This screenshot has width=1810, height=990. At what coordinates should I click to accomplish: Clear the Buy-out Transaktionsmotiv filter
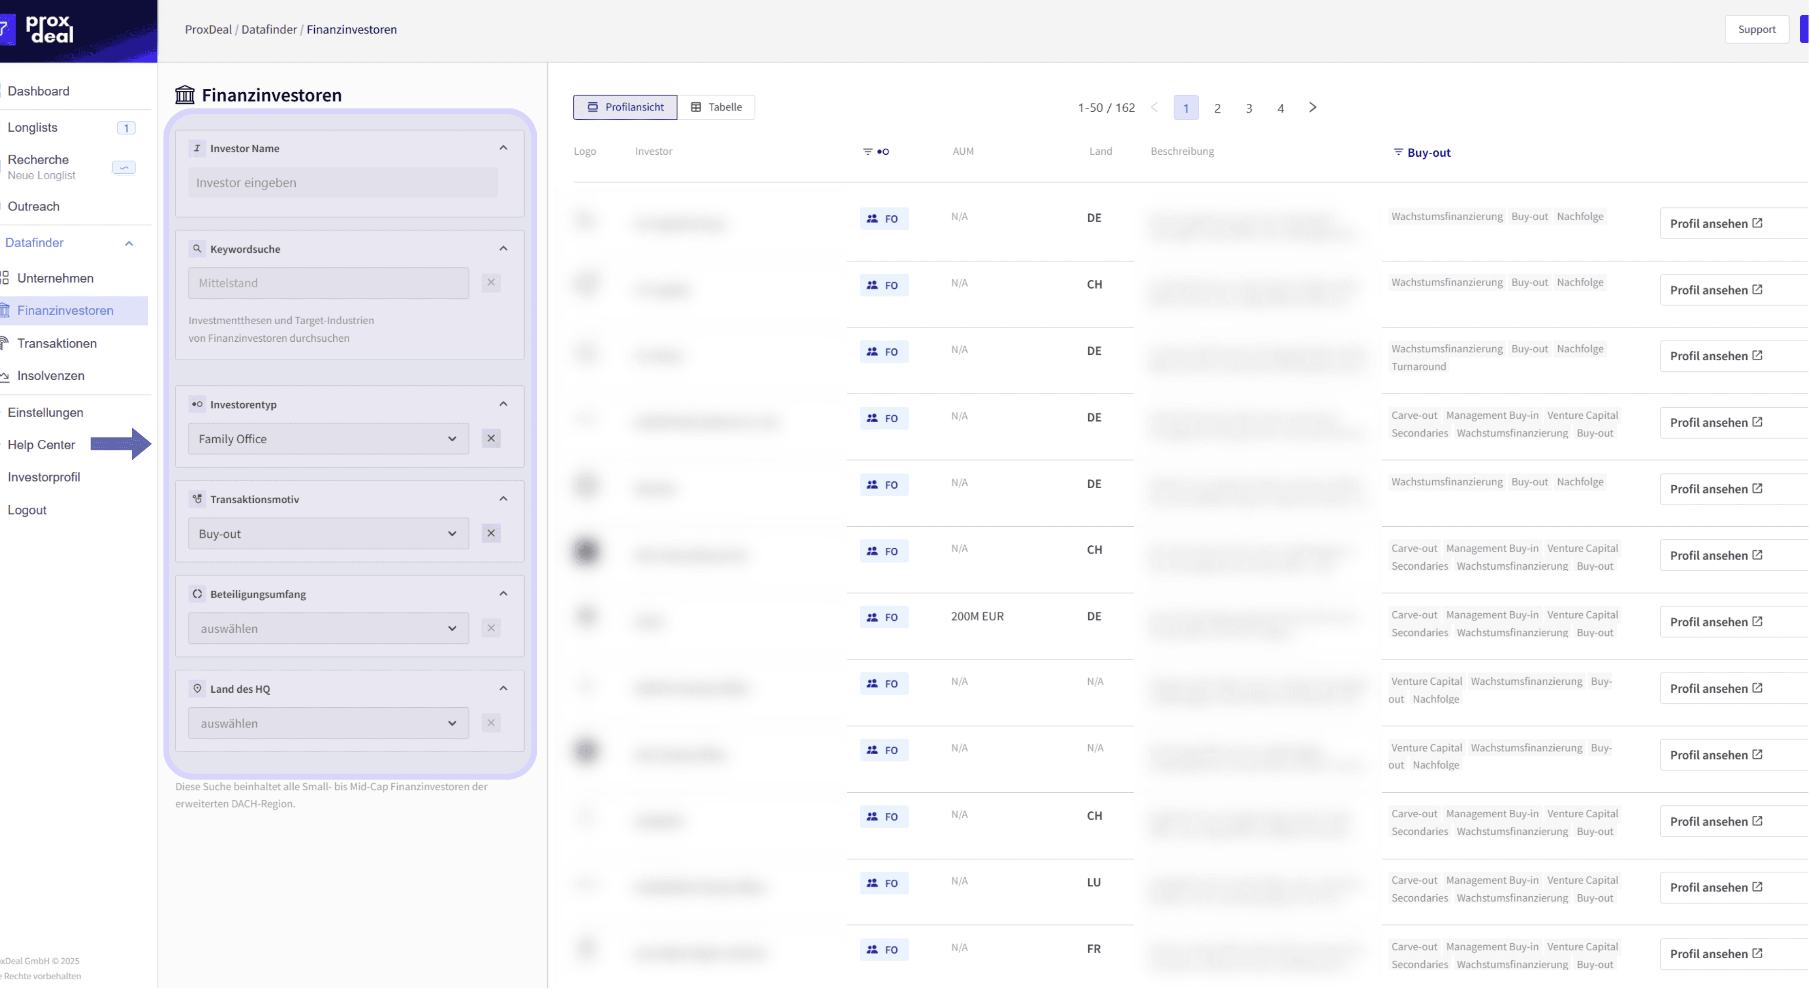point(491,533)
